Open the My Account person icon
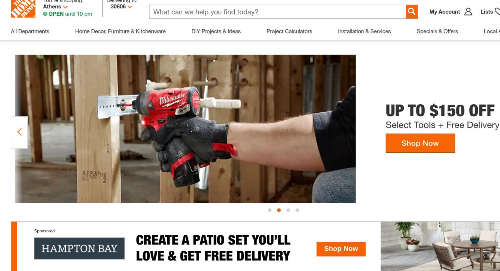 coord(468,12)
